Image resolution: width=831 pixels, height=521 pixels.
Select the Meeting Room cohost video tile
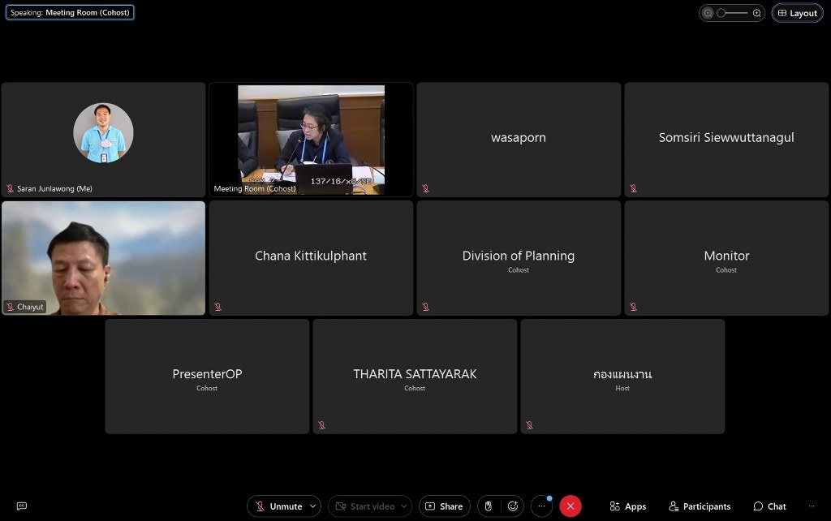coord(311,140)
